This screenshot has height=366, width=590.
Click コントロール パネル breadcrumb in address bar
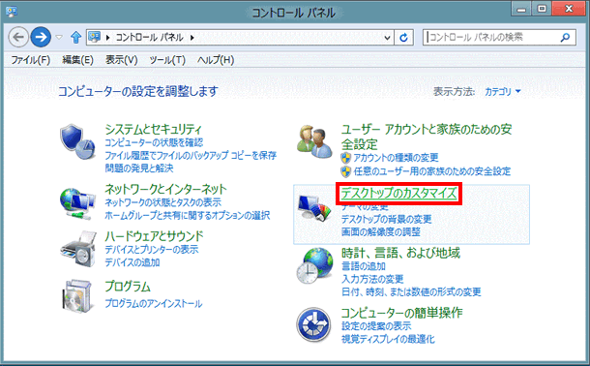coord(149,38)
